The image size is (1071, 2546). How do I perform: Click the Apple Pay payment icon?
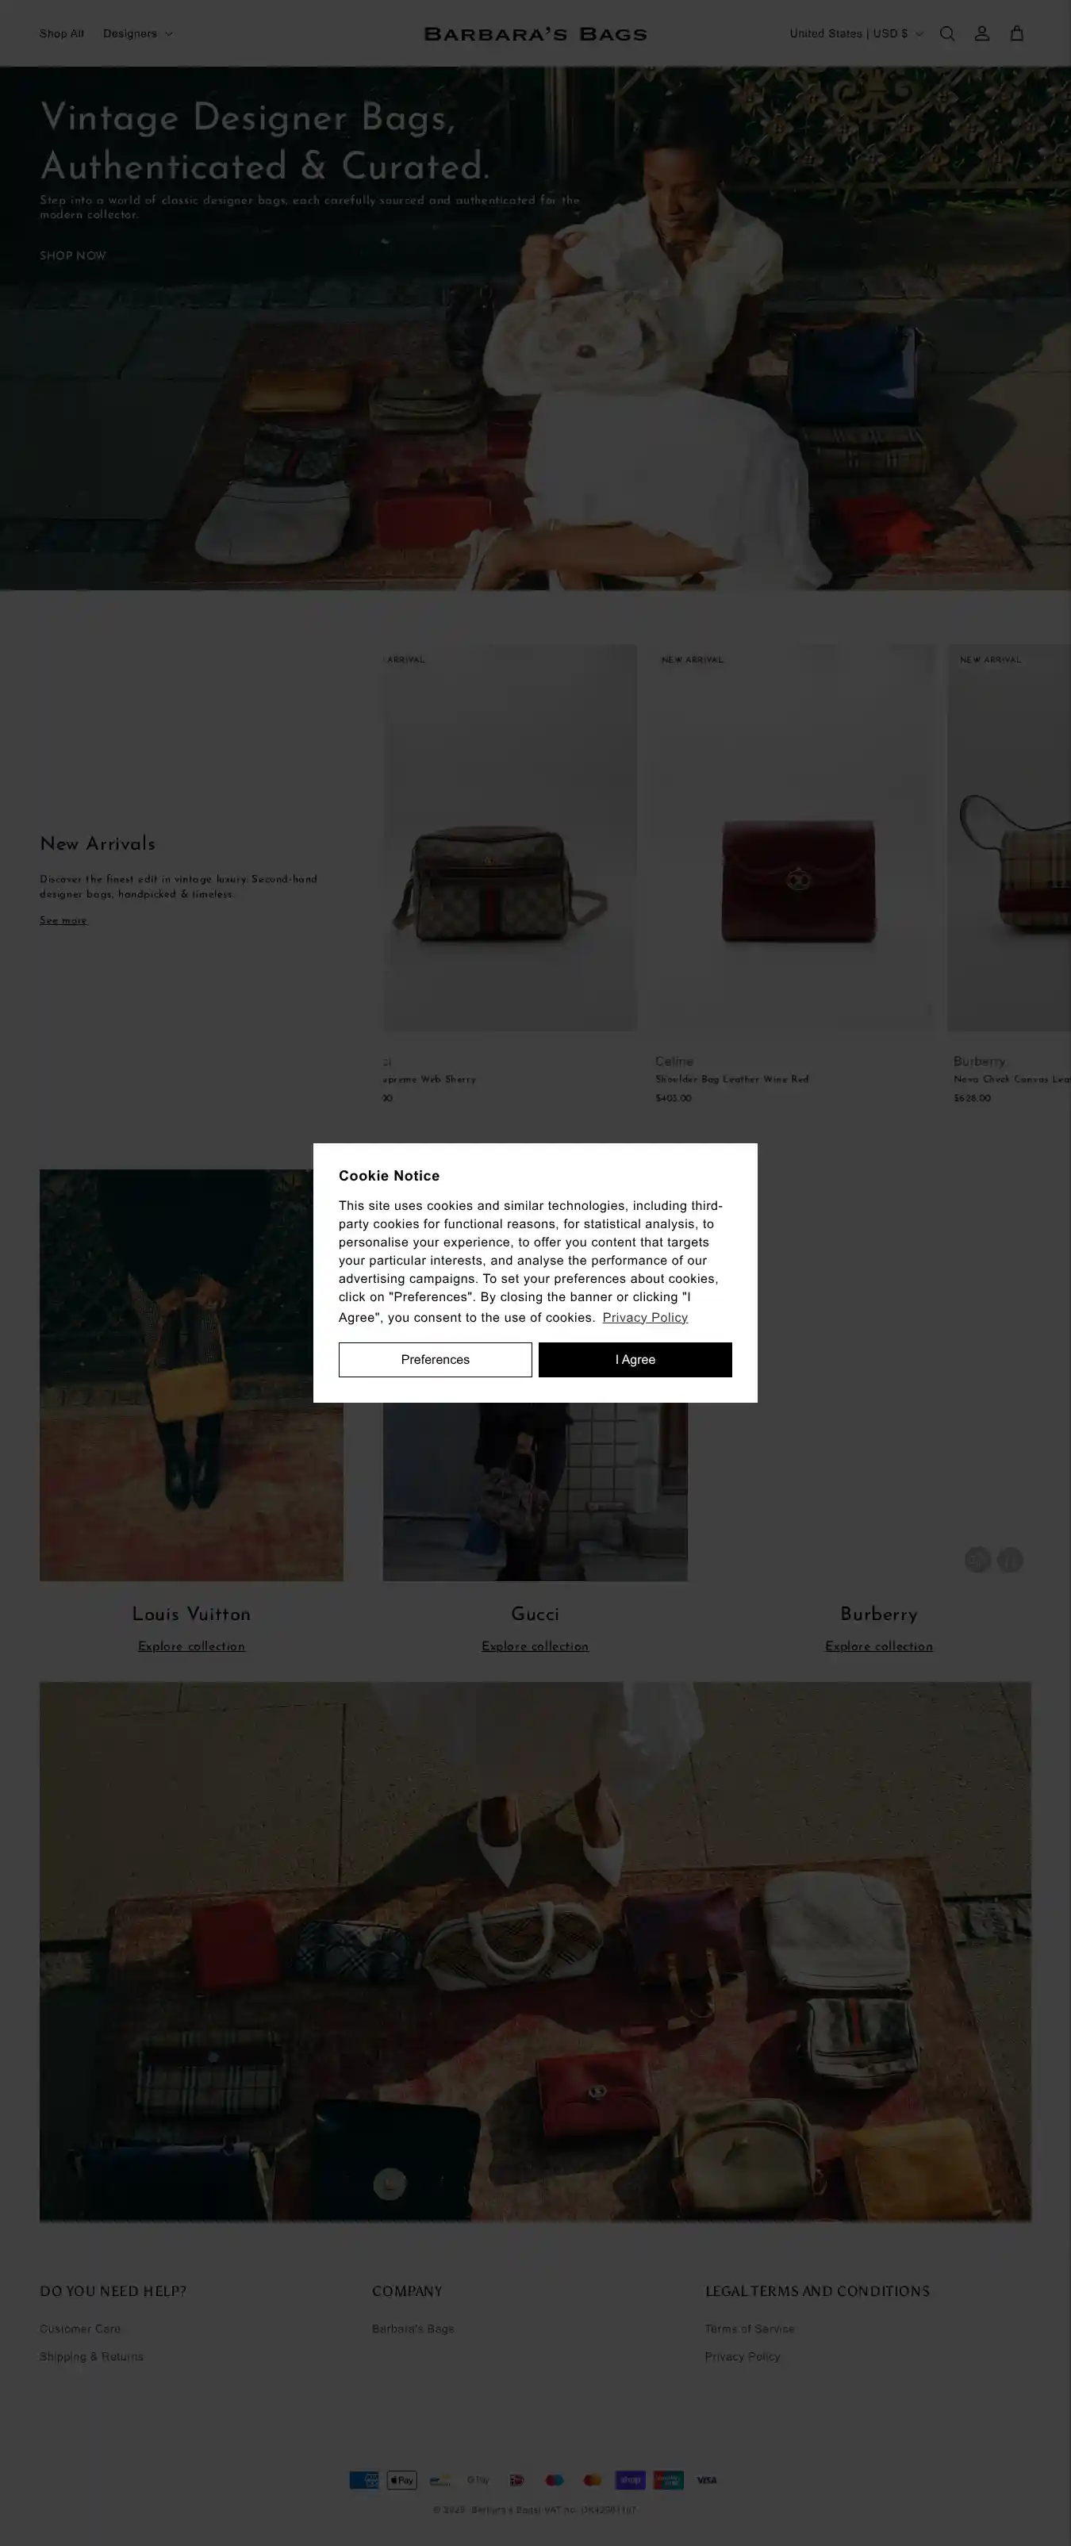click(x=402, y=2480)
